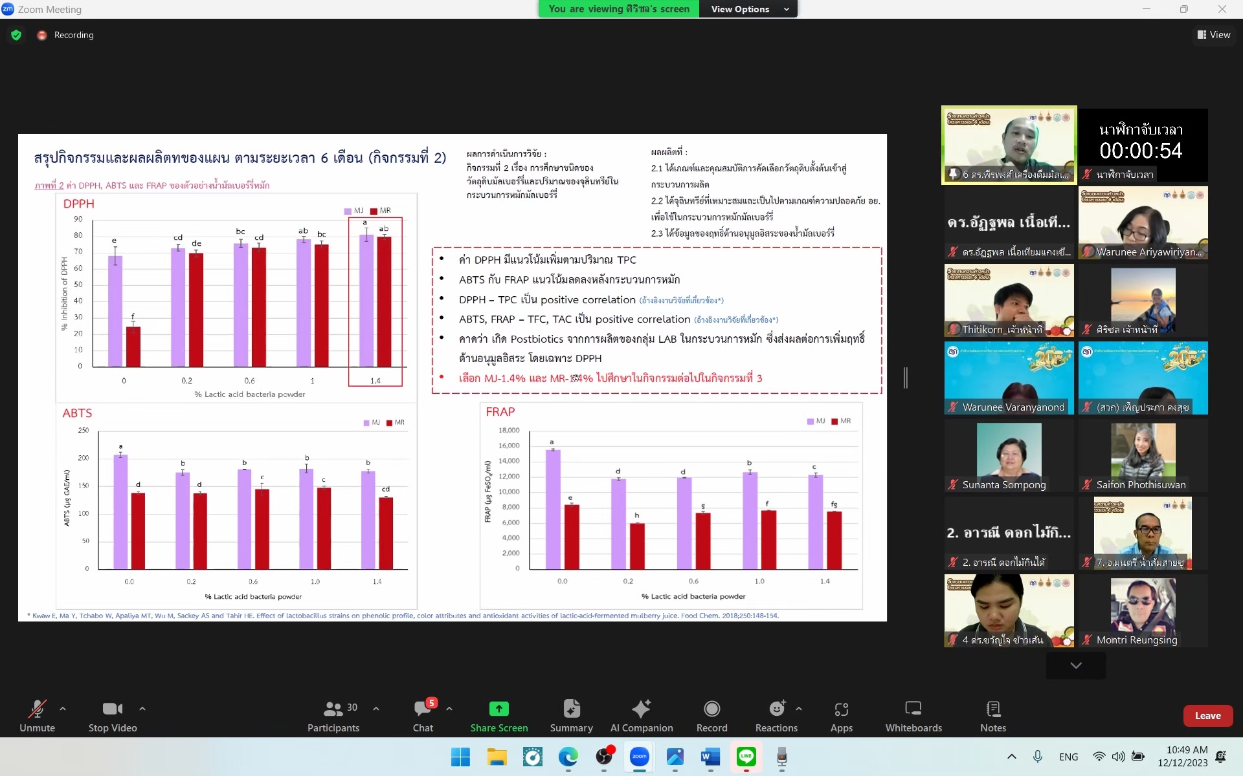Open Reactions smiley icon
The height and width of the screenshot is (776, 1243).
(776, 709)
